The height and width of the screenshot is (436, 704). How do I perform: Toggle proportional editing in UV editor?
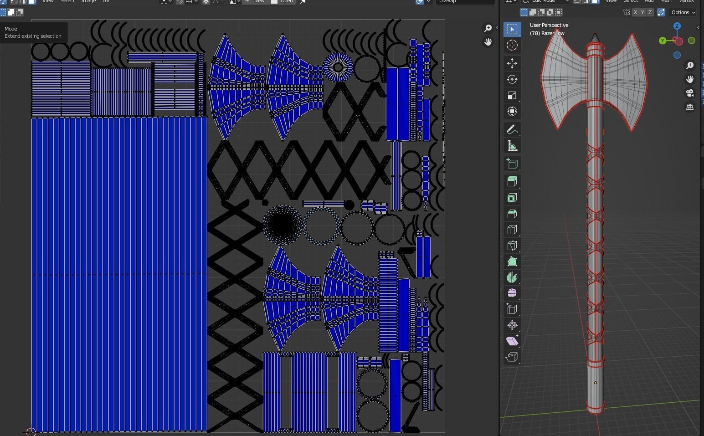click(206, 1)
